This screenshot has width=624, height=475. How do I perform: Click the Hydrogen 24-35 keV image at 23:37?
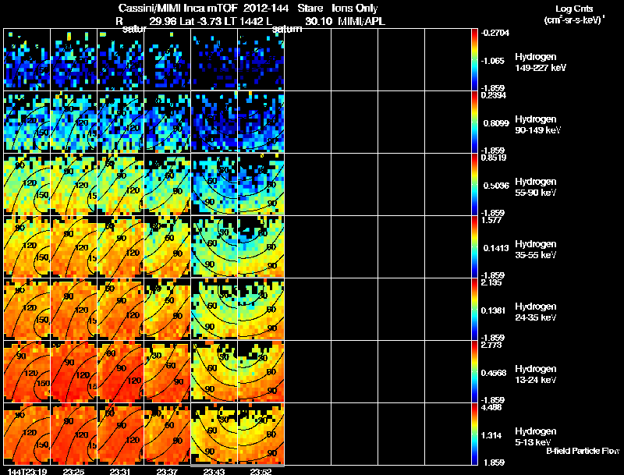168,309
